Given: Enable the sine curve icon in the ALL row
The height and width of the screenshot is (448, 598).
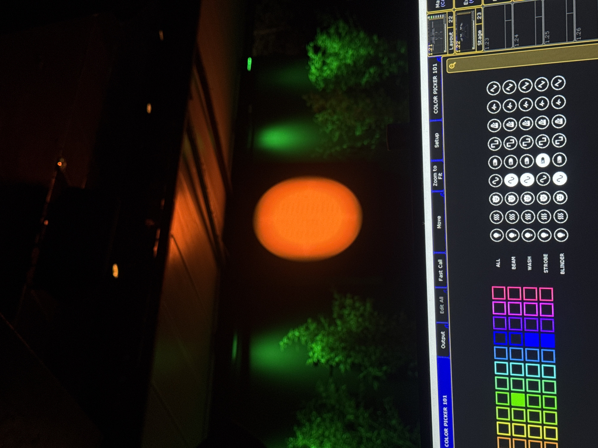Looking at the screenshot, I should (x=495, y=181).
